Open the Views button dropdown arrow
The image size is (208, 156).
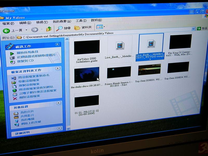click(x=104, y=27)
